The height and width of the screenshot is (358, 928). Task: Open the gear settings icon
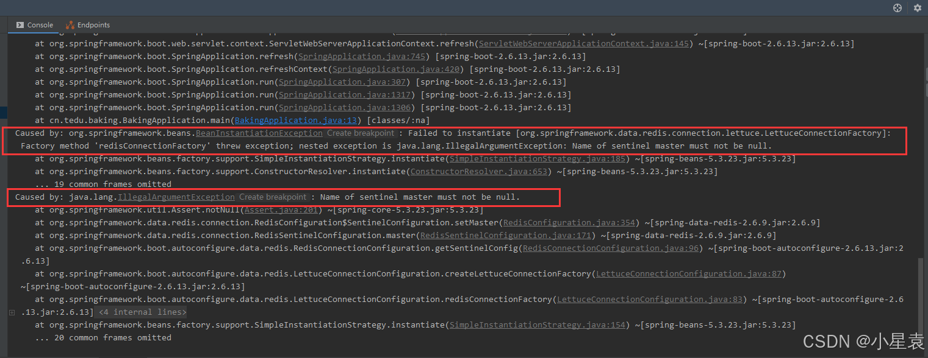[x=917, y=8]
